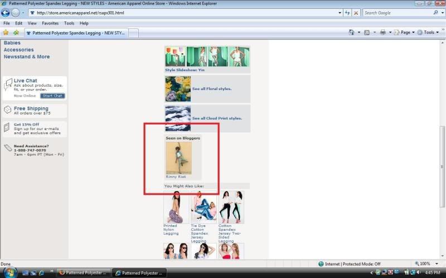Open search provider dropdown arrow
This screenshot has width=446, height=278.
pos(442,13)
